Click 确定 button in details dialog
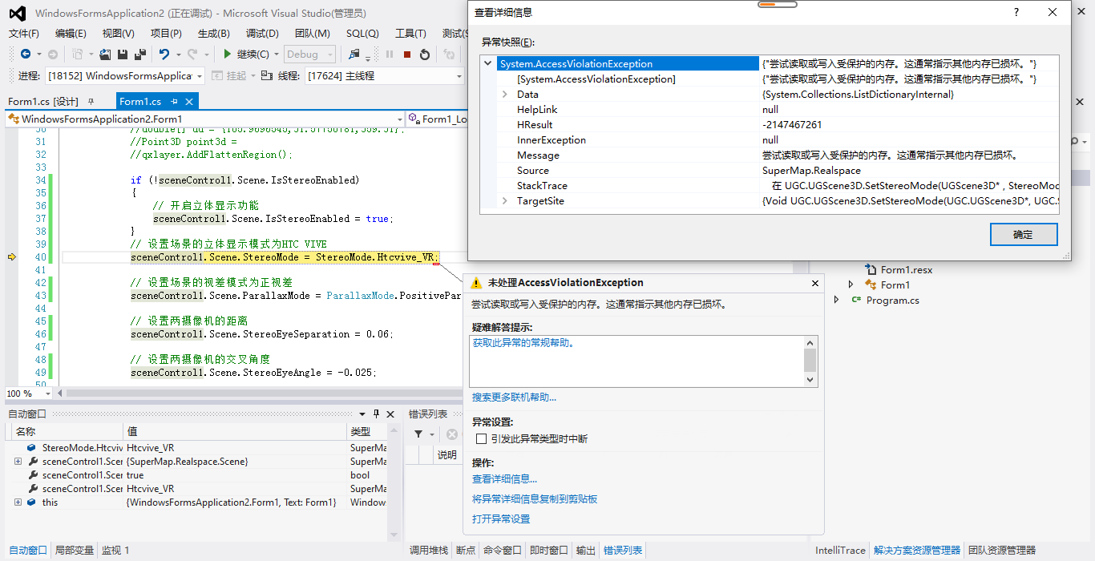 [x=1024, y=235]
